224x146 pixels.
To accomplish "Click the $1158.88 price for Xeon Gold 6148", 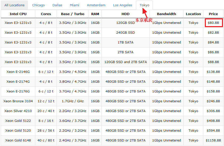I will 213,140.
